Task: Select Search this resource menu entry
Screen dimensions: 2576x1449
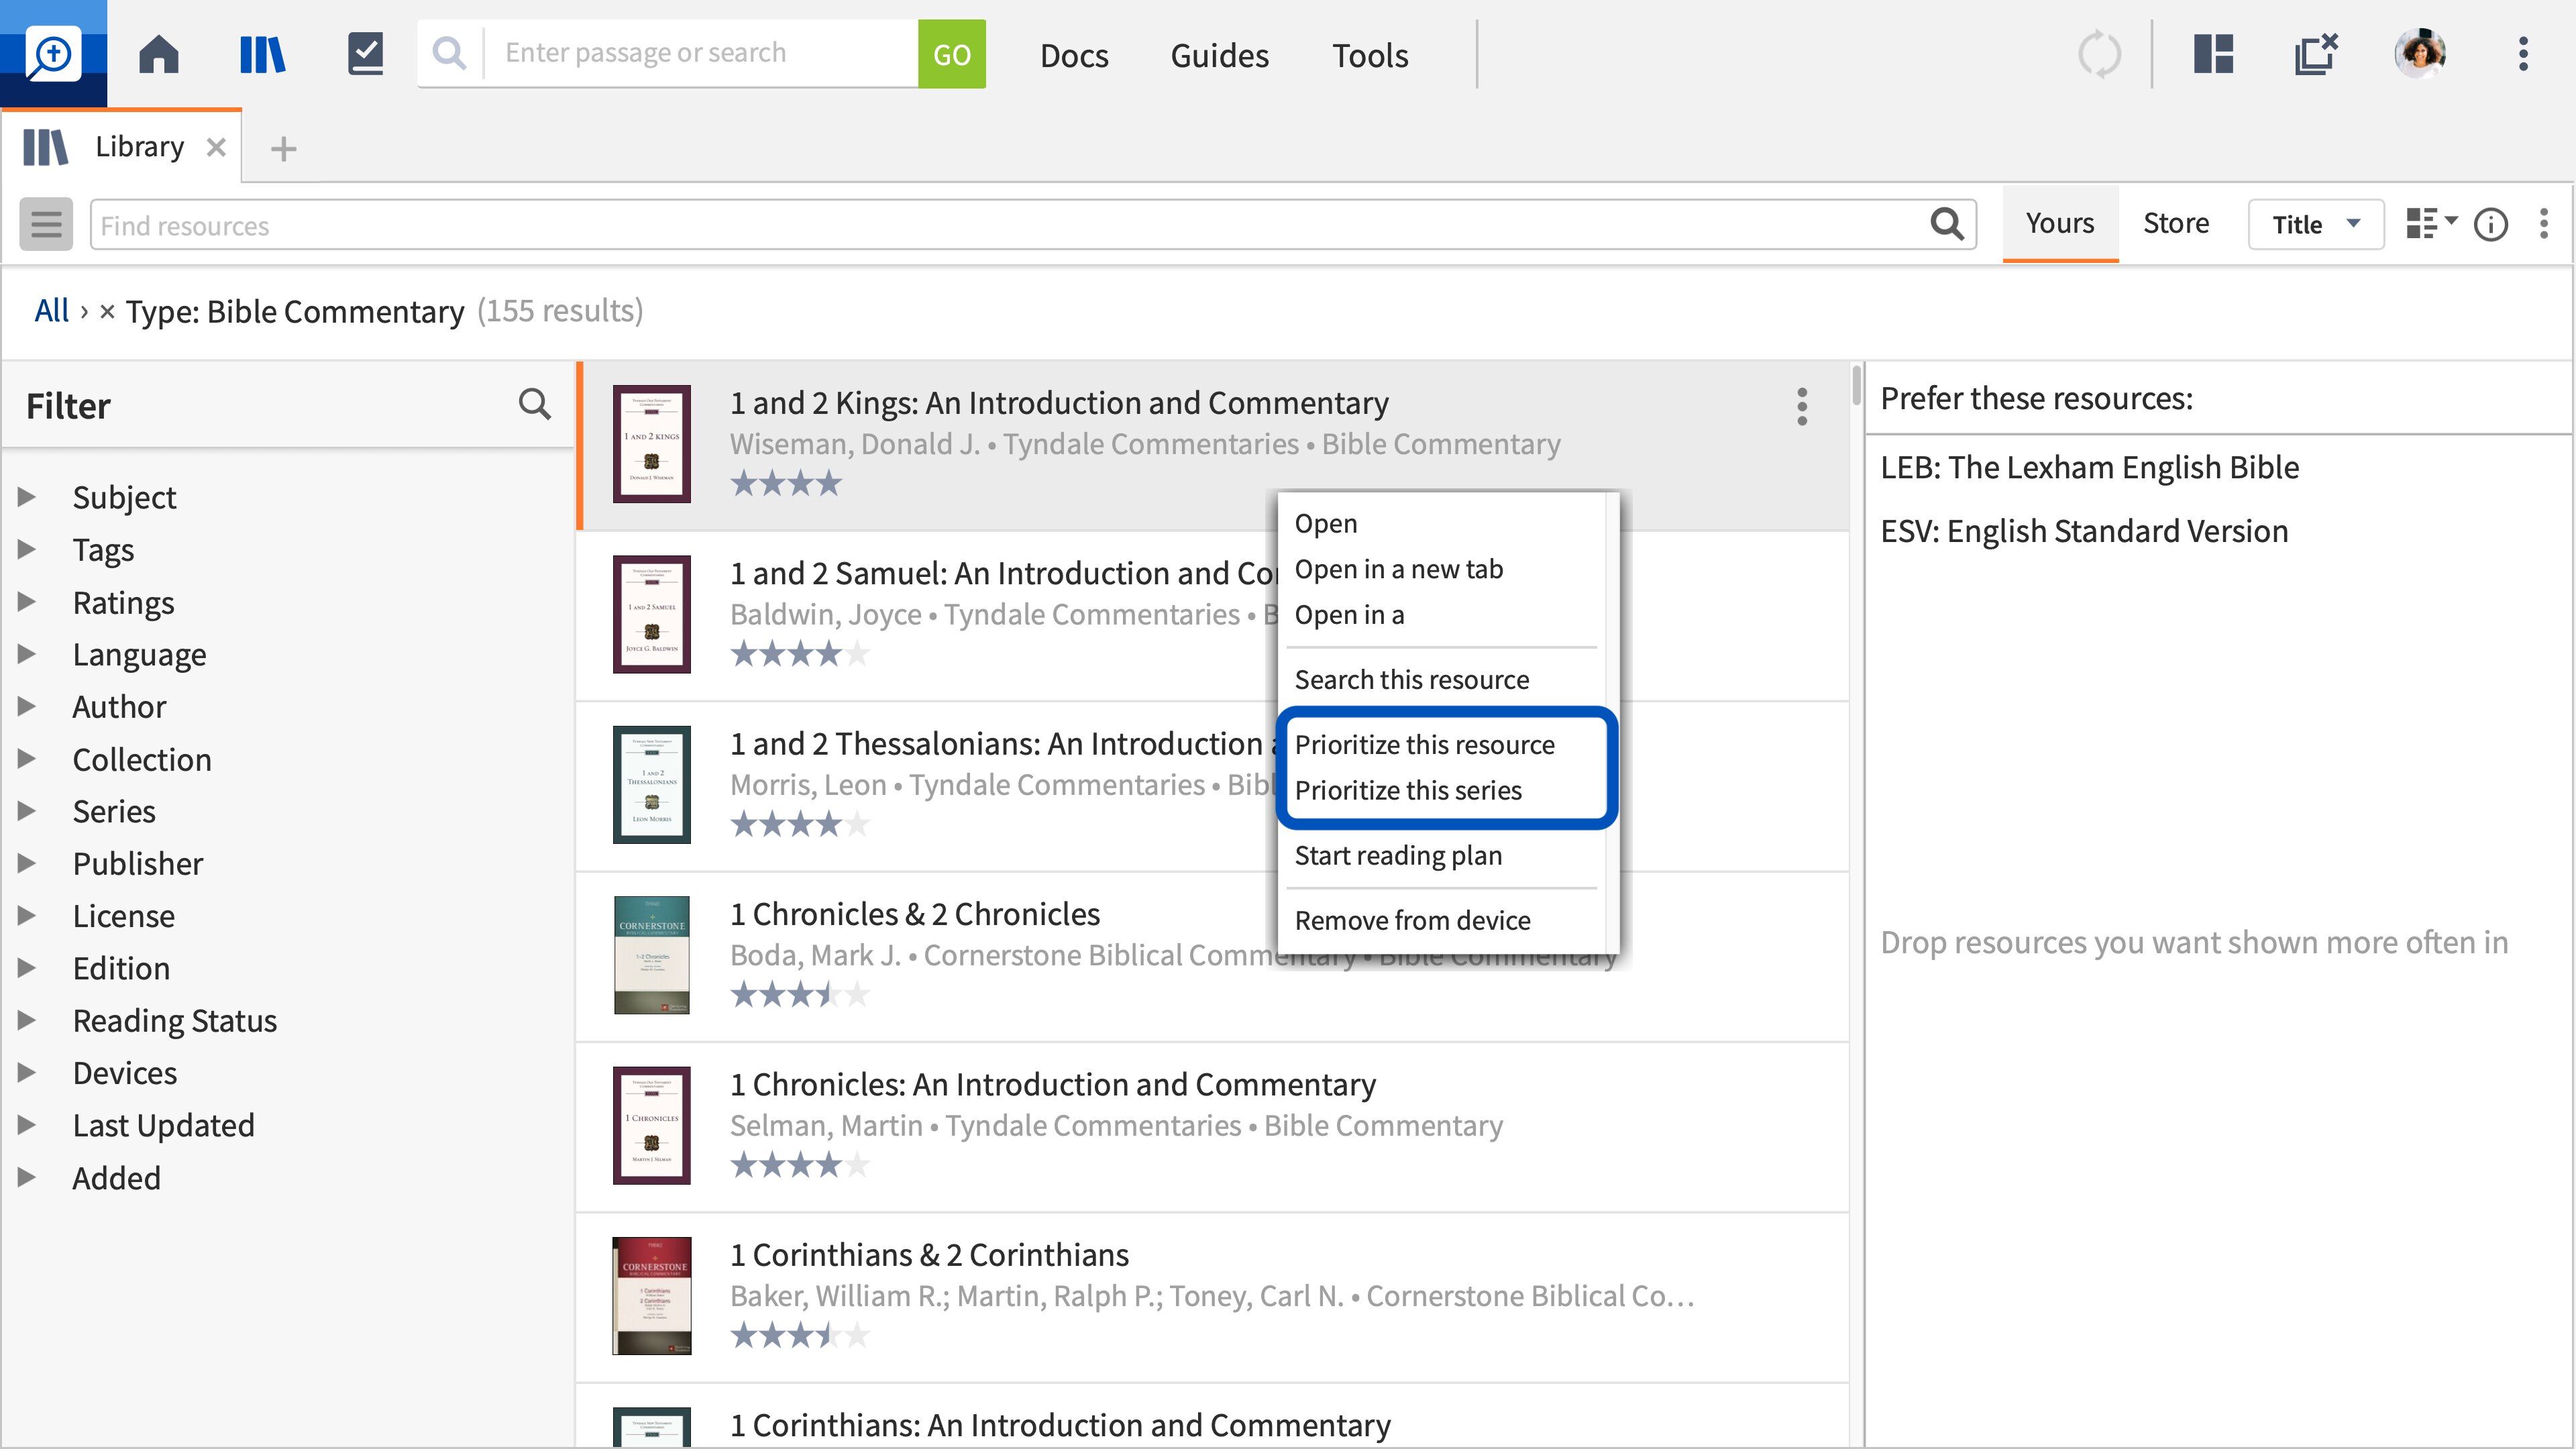Action: (x=1411, y=679)
